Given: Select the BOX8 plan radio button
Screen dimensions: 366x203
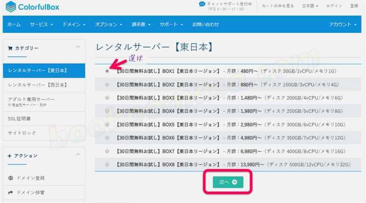Looking at the screenshot, I should tap(107, 165).
